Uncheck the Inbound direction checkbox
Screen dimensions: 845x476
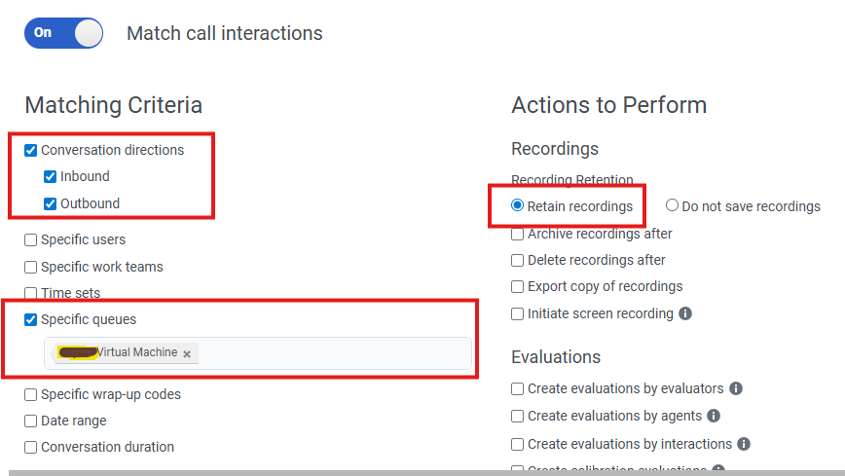(51, 177)
